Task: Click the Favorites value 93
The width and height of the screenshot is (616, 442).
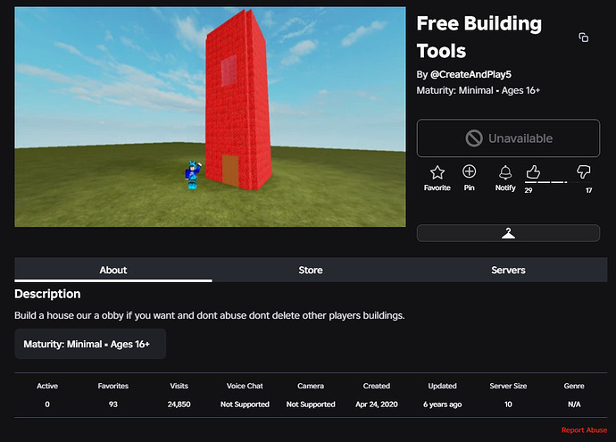Action: [113, 404]
